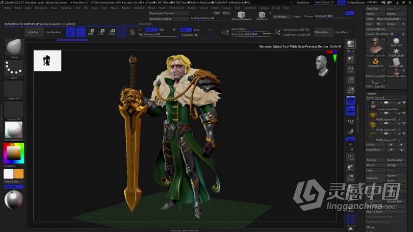Screen dimensions: 413x232
Task: Select the orange secondary color swatch
Action: (19, 174)
